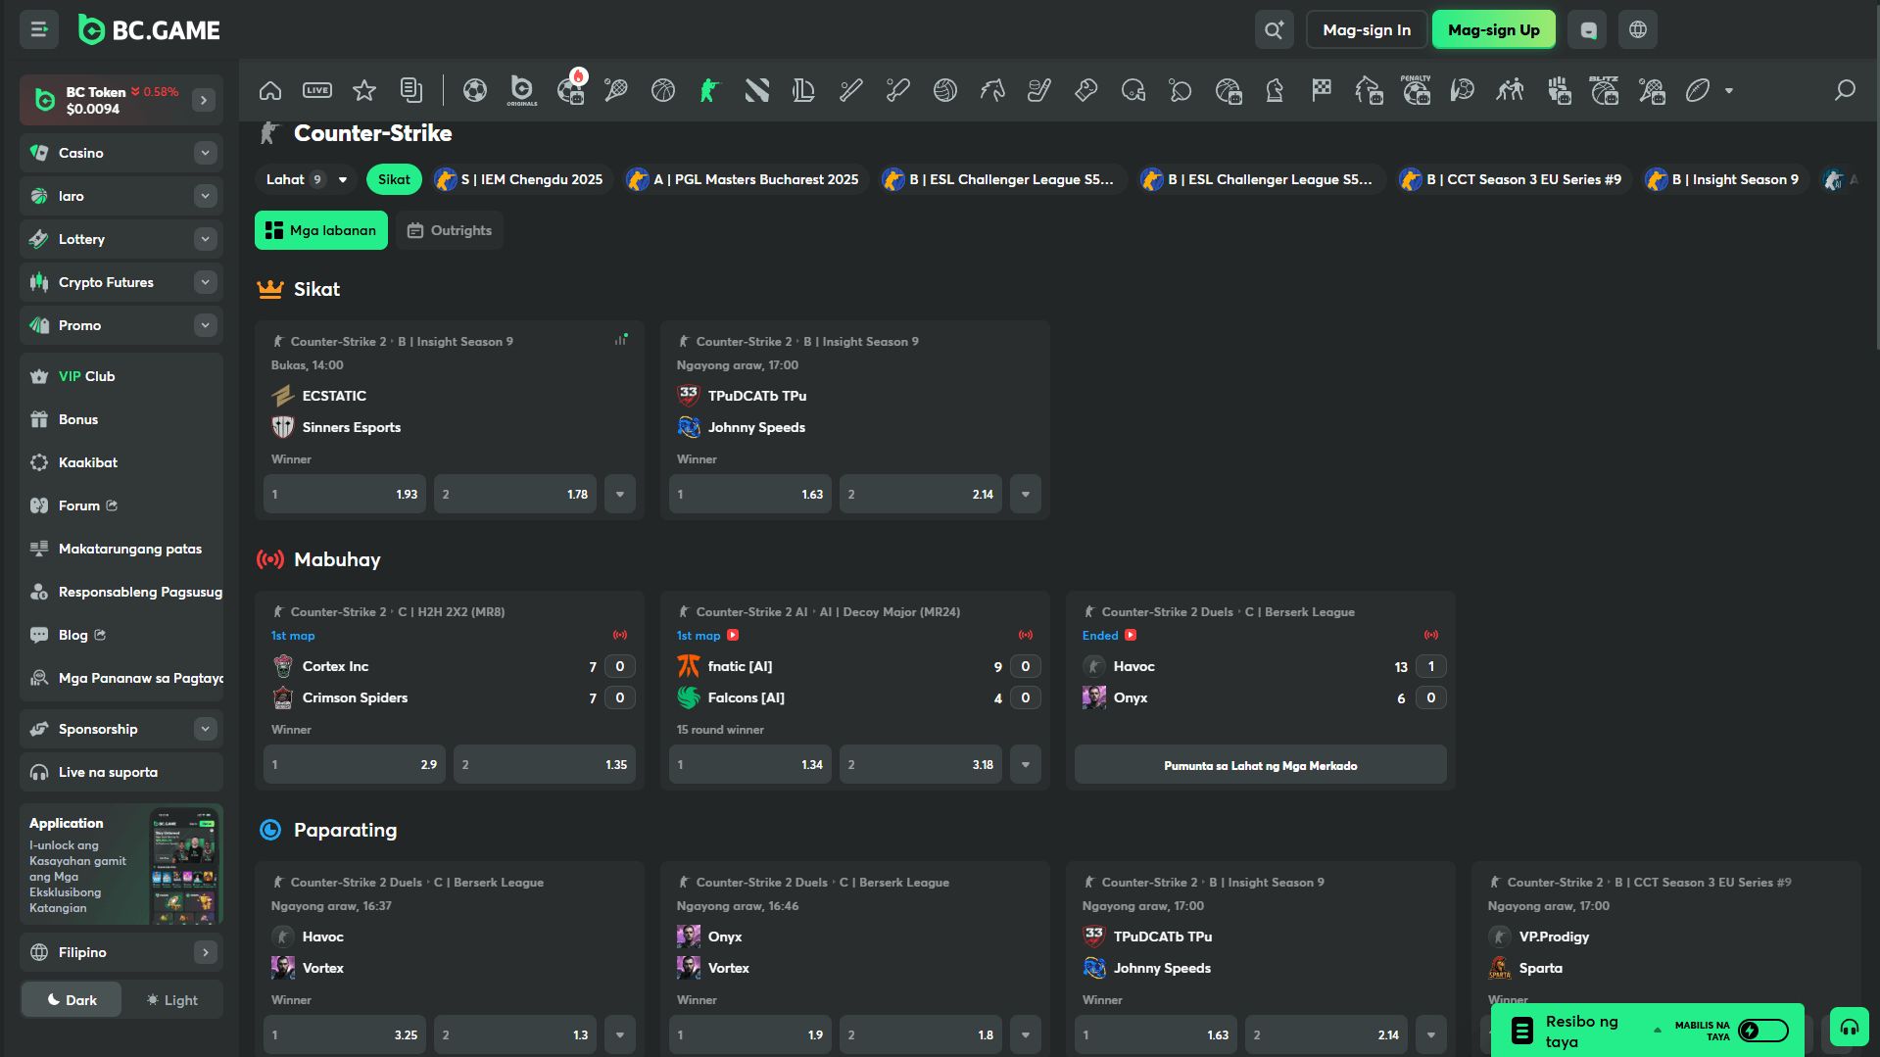Image resolution: width=1880 pixels, height=1057 pixels.
Task: Open the soccer ball sport icon
Action: 475,91
